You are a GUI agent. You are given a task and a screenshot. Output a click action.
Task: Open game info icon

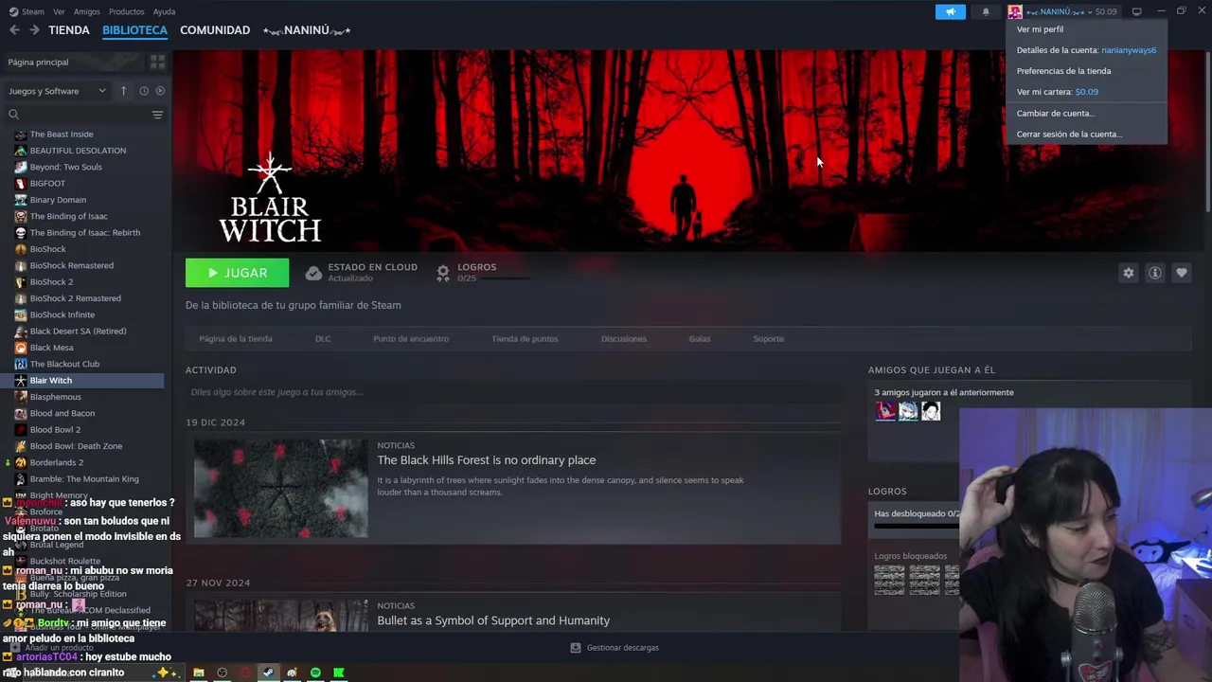(1154, 273)
